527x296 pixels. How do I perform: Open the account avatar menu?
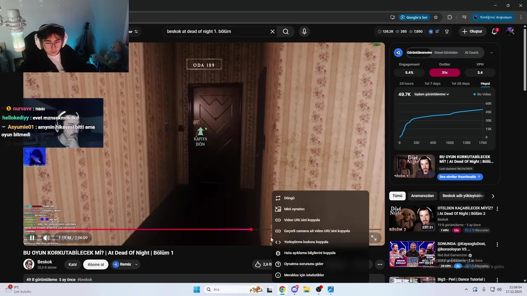(x=511, y=31)
